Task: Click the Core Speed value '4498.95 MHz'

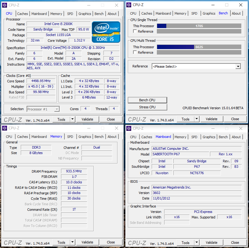Action: (x=41, y=81)
